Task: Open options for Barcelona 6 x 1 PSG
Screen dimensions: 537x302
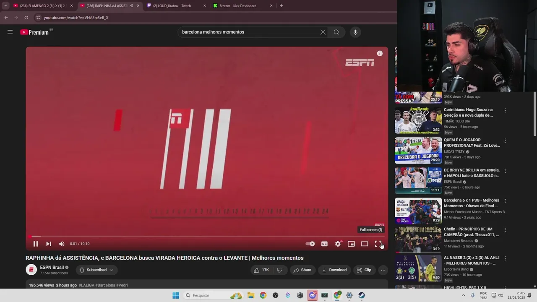Action: click(x=505, y=201)
